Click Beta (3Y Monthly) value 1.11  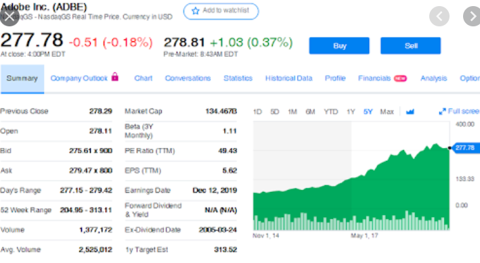[x=230, y=131]
